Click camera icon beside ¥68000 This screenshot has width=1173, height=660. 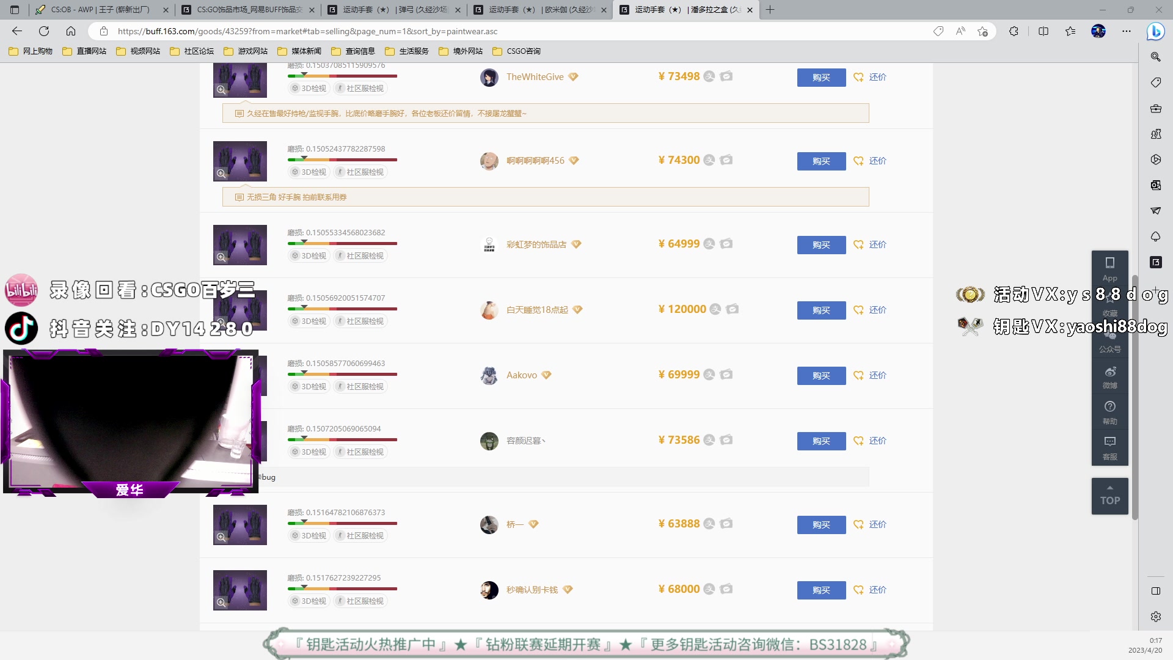(726, 589)
